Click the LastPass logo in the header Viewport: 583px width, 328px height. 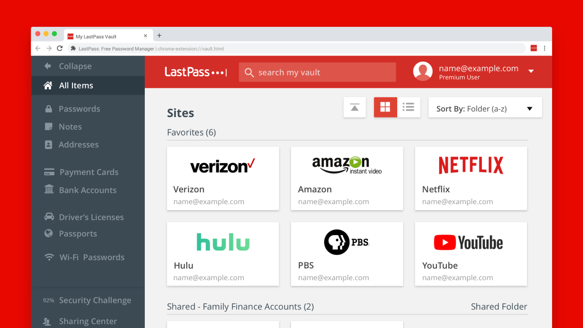[196, 72]
